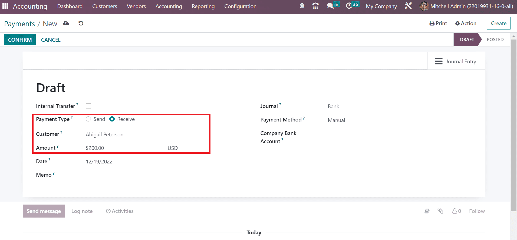Screen dimensions: 517x240
Task: Click Send message in chatter
Action: point(44,211)
